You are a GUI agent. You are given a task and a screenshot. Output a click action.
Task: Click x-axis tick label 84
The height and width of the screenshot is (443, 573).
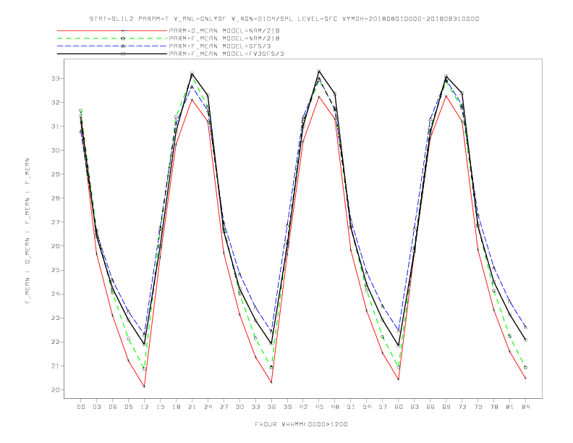click(x=526, y=407)
